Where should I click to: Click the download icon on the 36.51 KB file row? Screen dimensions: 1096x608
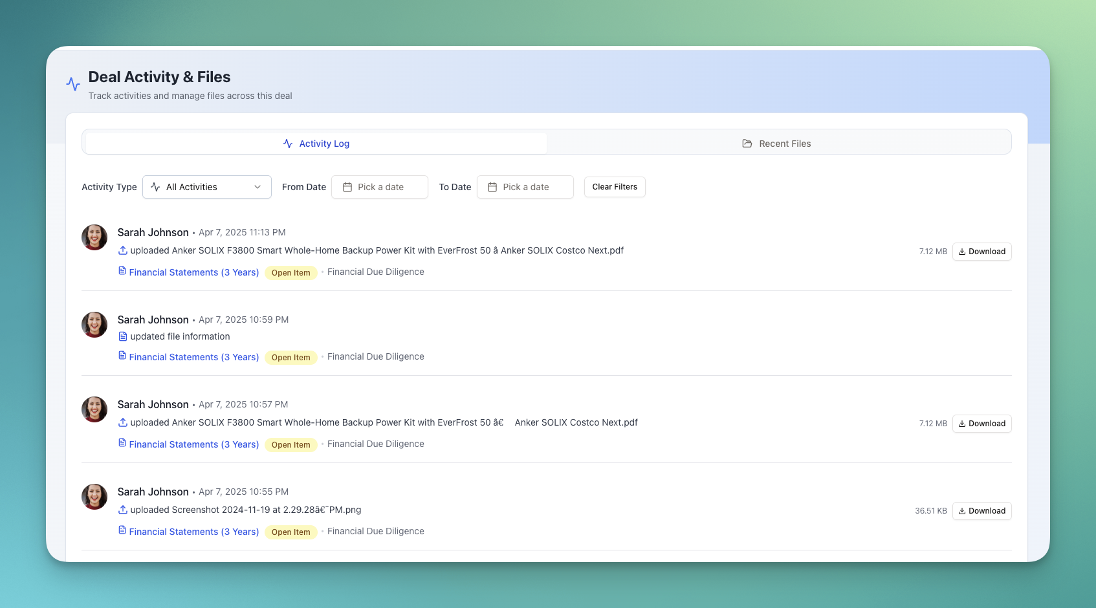pos(962,511)
